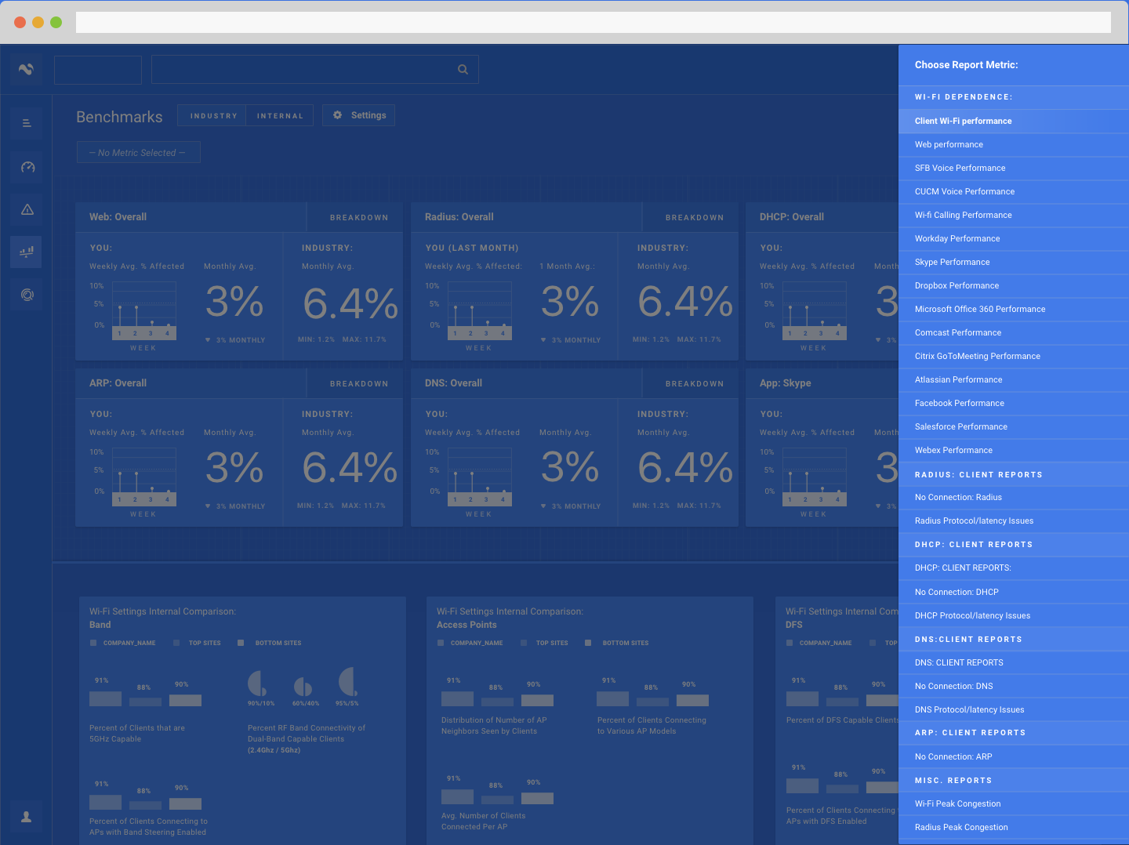1129x845 pixels.
Task: Select No Connection: ARP metric
Action: click(x=1014, y=756)
